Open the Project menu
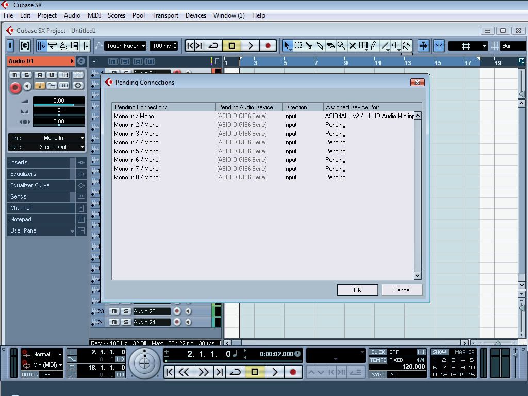The width and height of the screenshot is (528, 396). click(x=47, y=15)
